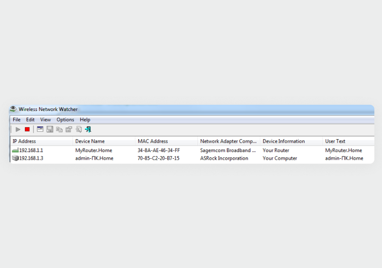Click MAC address 70-85-C2-20-B7-15
382x268 pixels.
158,158
